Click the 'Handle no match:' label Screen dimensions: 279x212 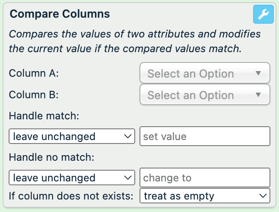(x=52, y=157)
